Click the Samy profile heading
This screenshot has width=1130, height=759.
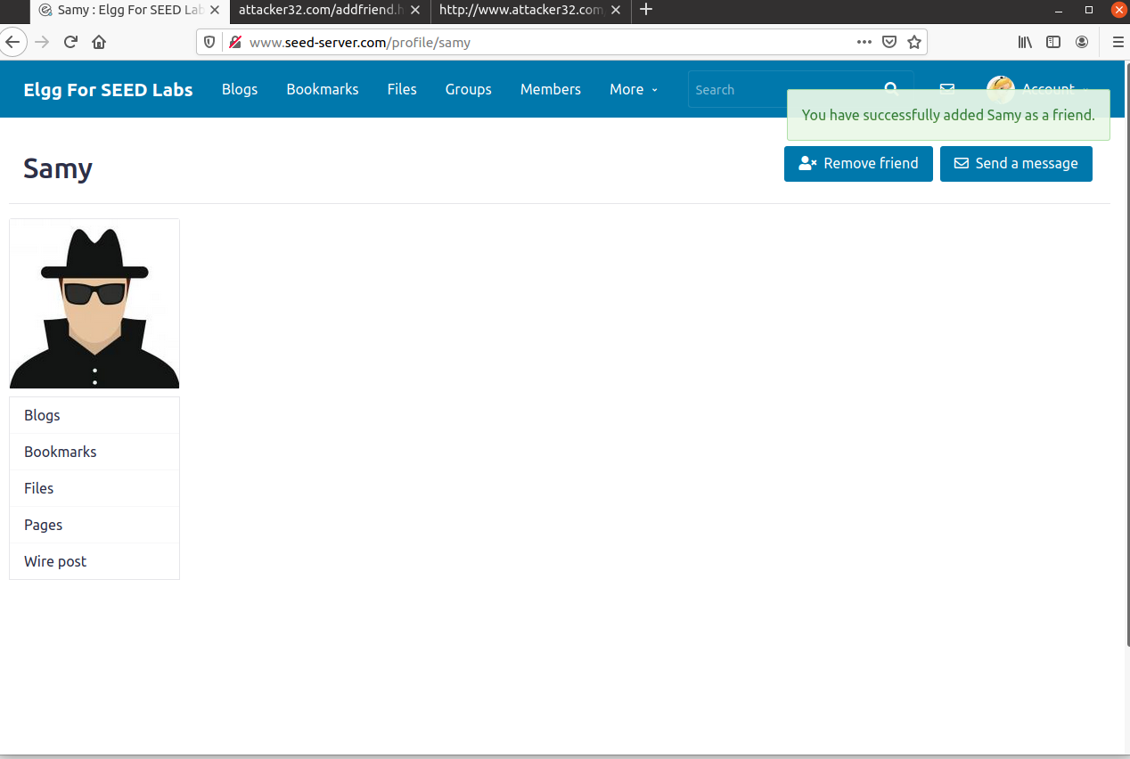point(58,167)
